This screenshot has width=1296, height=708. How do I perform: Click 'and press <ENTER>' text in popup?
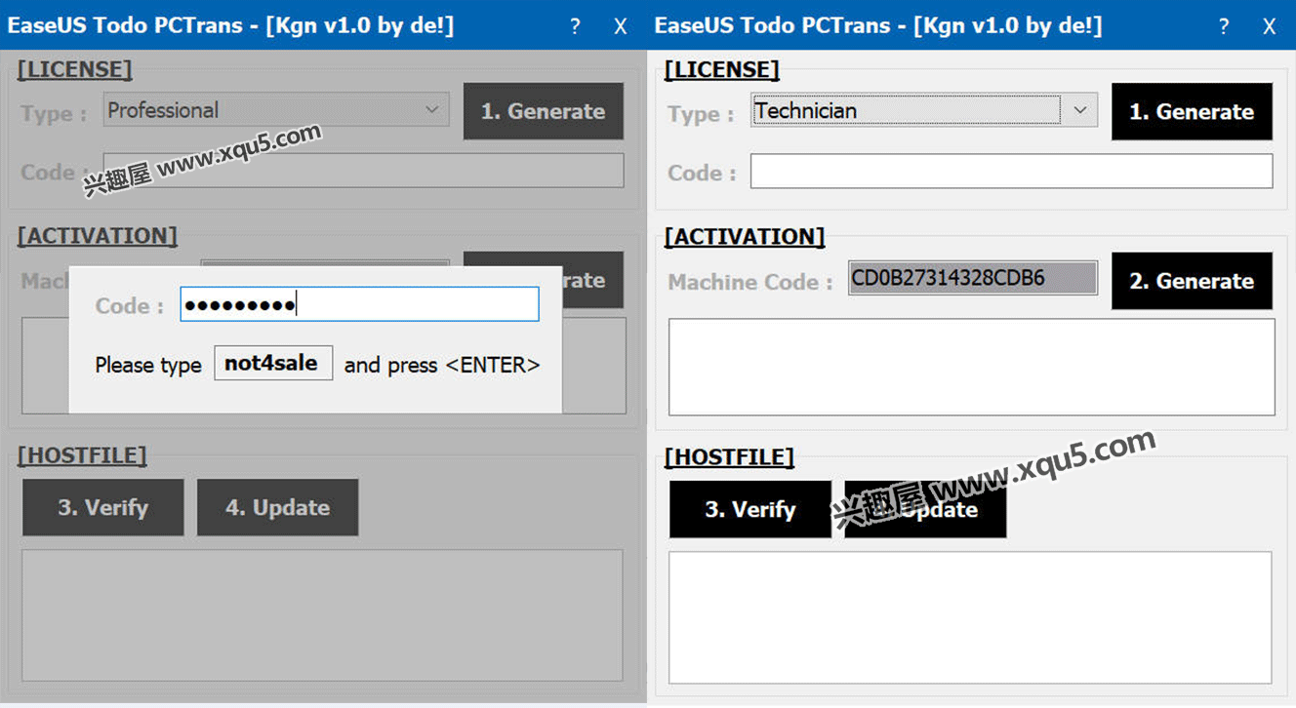pos(442,365)
